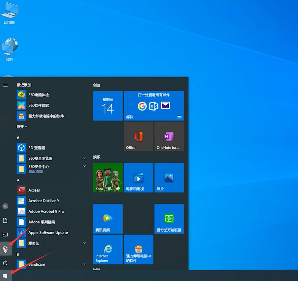Expand the 360安全浏览器 group
Image resolution: width=298 pixels, height=281 pixels.
pyautogui.click(x=84, y=158)
